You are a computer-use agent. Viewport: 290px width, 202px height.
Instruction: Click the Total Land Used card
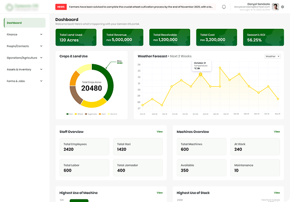[76, 38]
